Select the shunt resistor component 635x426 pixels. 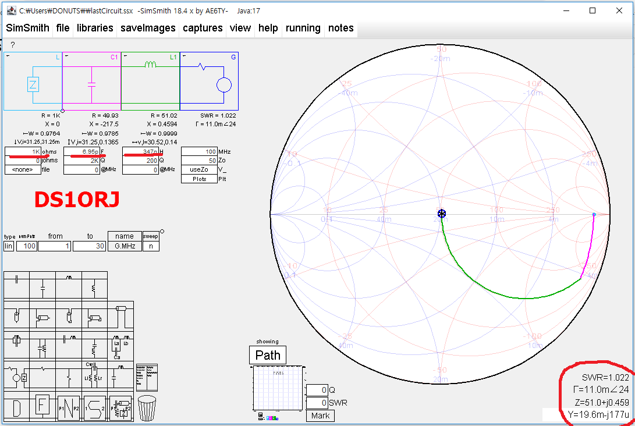click(x=69, y=375)
